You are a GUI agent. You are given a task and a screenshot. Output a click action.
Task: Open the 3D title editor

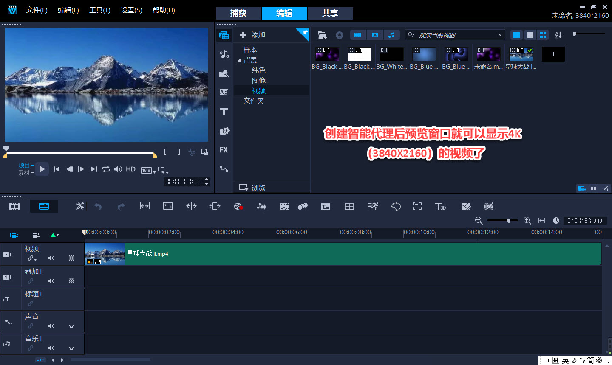pos(440,207)
